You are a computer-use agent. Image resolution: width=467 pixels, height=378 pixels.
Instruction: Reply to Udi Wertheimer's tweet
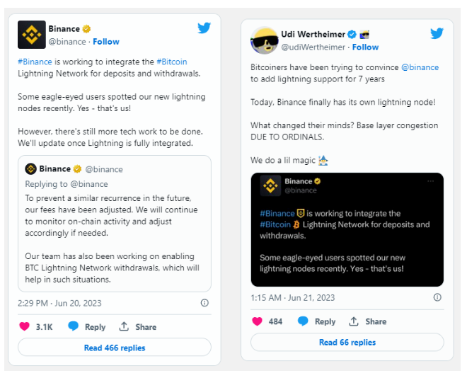[x=317, y=321]
